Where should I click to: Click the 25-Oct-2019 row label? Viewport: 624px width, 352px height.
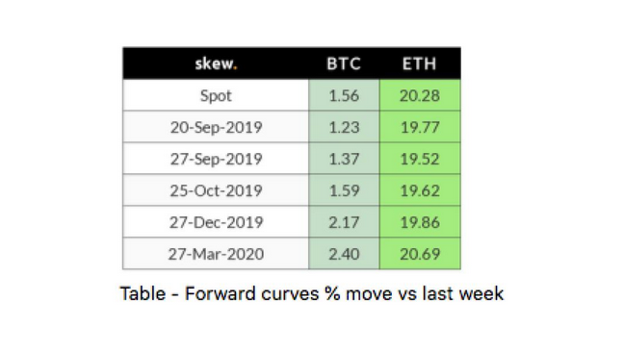point(216,190)
